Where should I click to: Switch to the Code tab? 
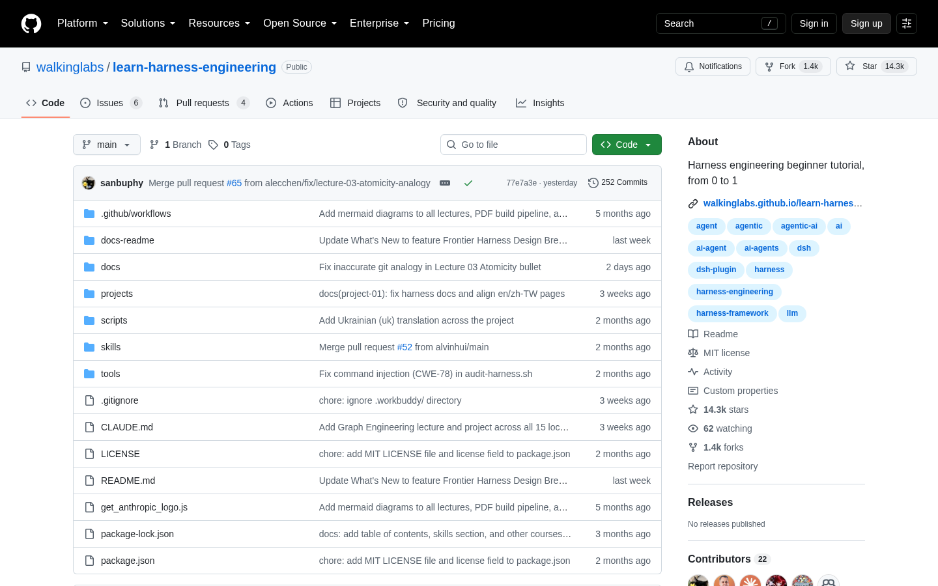[x=46, y=103]
